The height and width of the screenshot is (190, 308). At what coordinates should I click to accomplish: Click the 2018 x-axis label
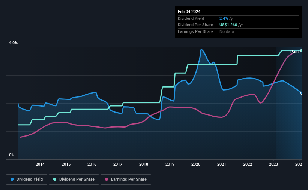click(x=144, y=164)
